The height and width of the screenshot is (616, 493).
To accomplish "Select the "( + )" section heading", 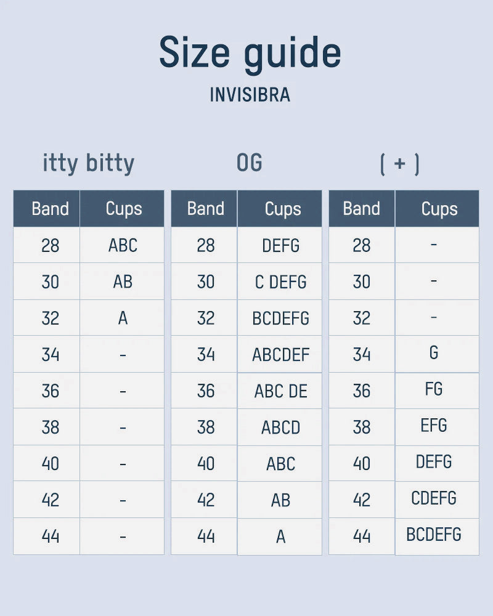I will pos(400,164).
